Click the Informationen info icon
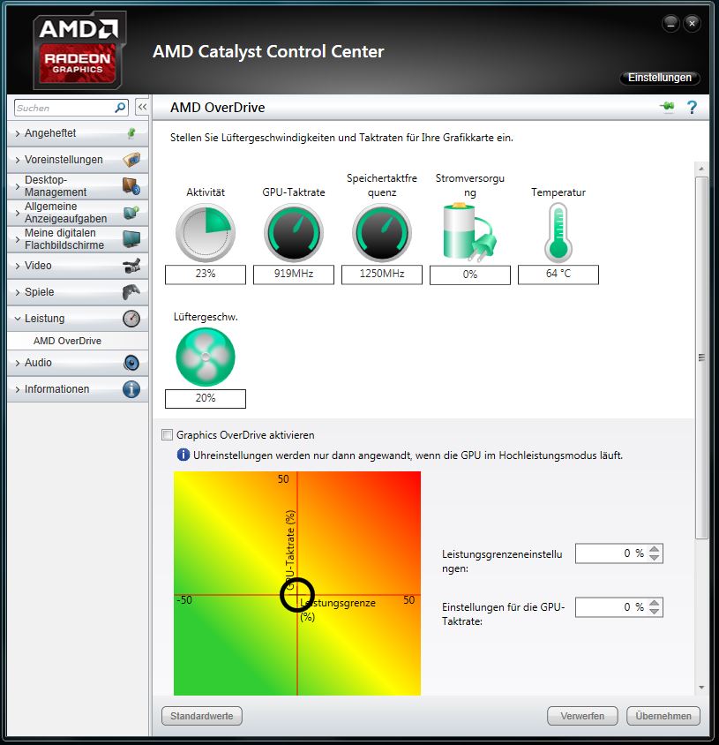This screenshot has width=719, height=745. (x=131, y=389)
